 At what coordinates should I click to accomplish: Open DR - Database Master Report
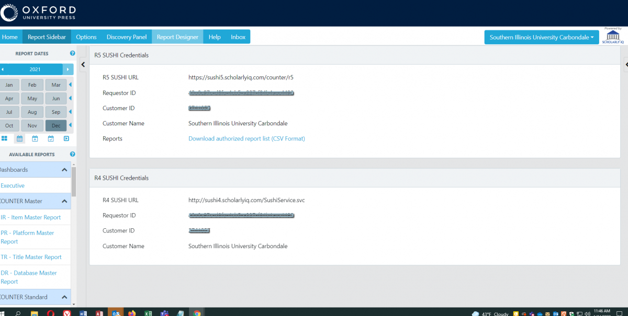29,277
